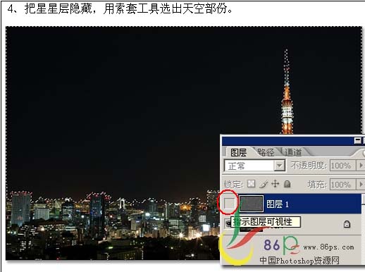Image resolution: width=365 pixels, height=272 pixels.
Task: Toggle visibility box of 图层 1 layer
Action: (x=229, y=203)
